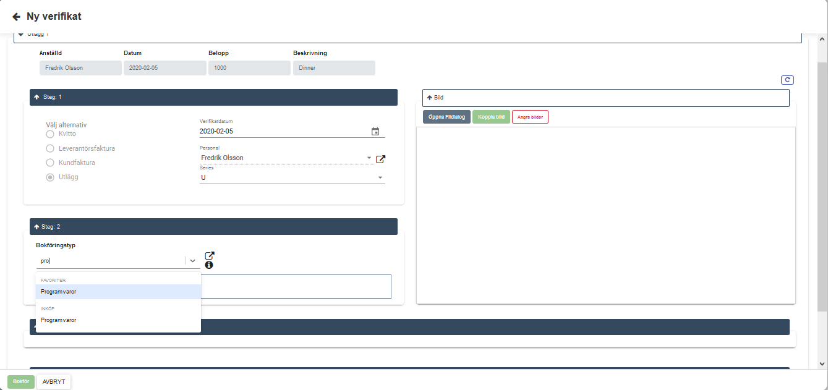Click the refresh icon above the Bild panel
Viewport: 828px width, 390px height.
tap(787, 80)
